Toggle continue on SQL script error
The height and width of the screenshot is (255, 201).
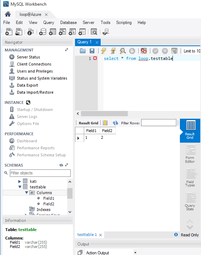144,51
